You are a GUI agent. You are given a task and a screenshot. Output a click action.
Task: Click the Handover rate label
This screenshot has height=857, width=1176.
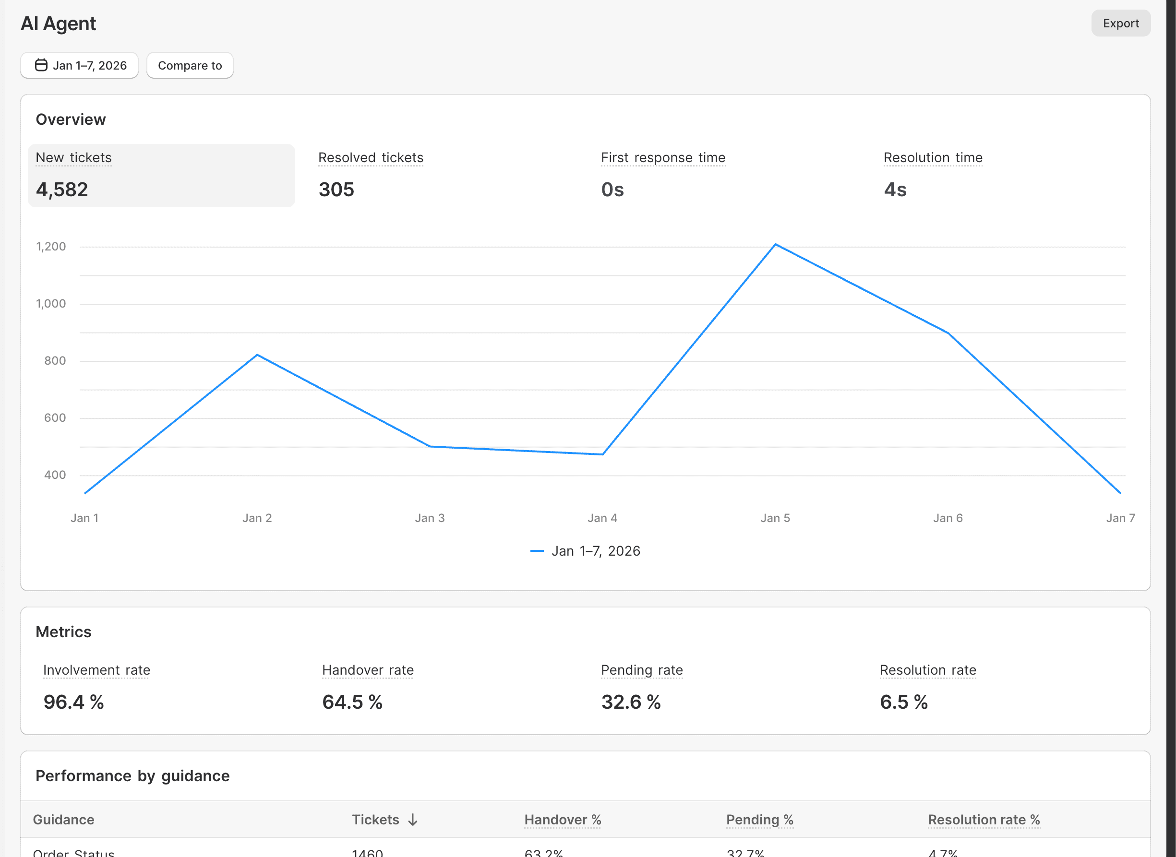(x=367, y=670)
